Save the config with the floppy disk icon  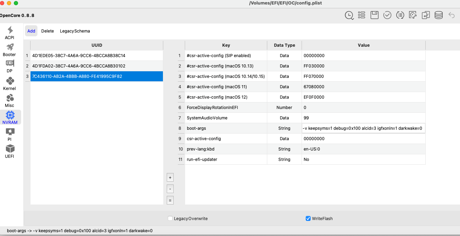coord(374,15)
